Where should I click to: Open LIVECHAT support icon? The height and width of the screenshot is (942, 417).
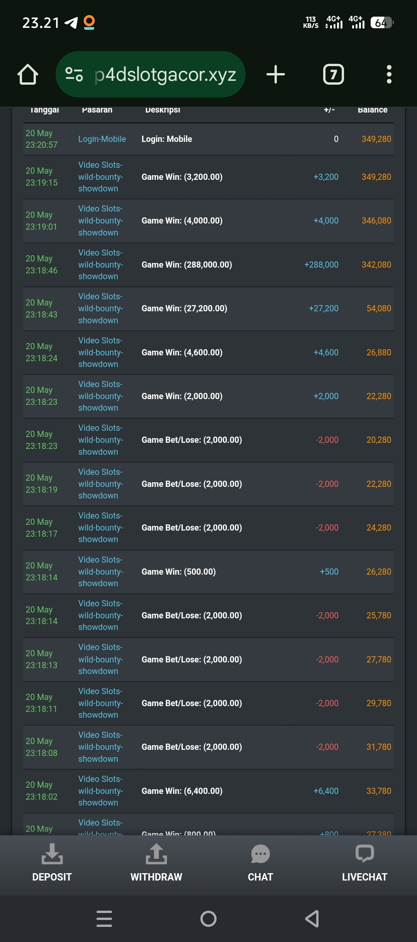tap(364, 854)
